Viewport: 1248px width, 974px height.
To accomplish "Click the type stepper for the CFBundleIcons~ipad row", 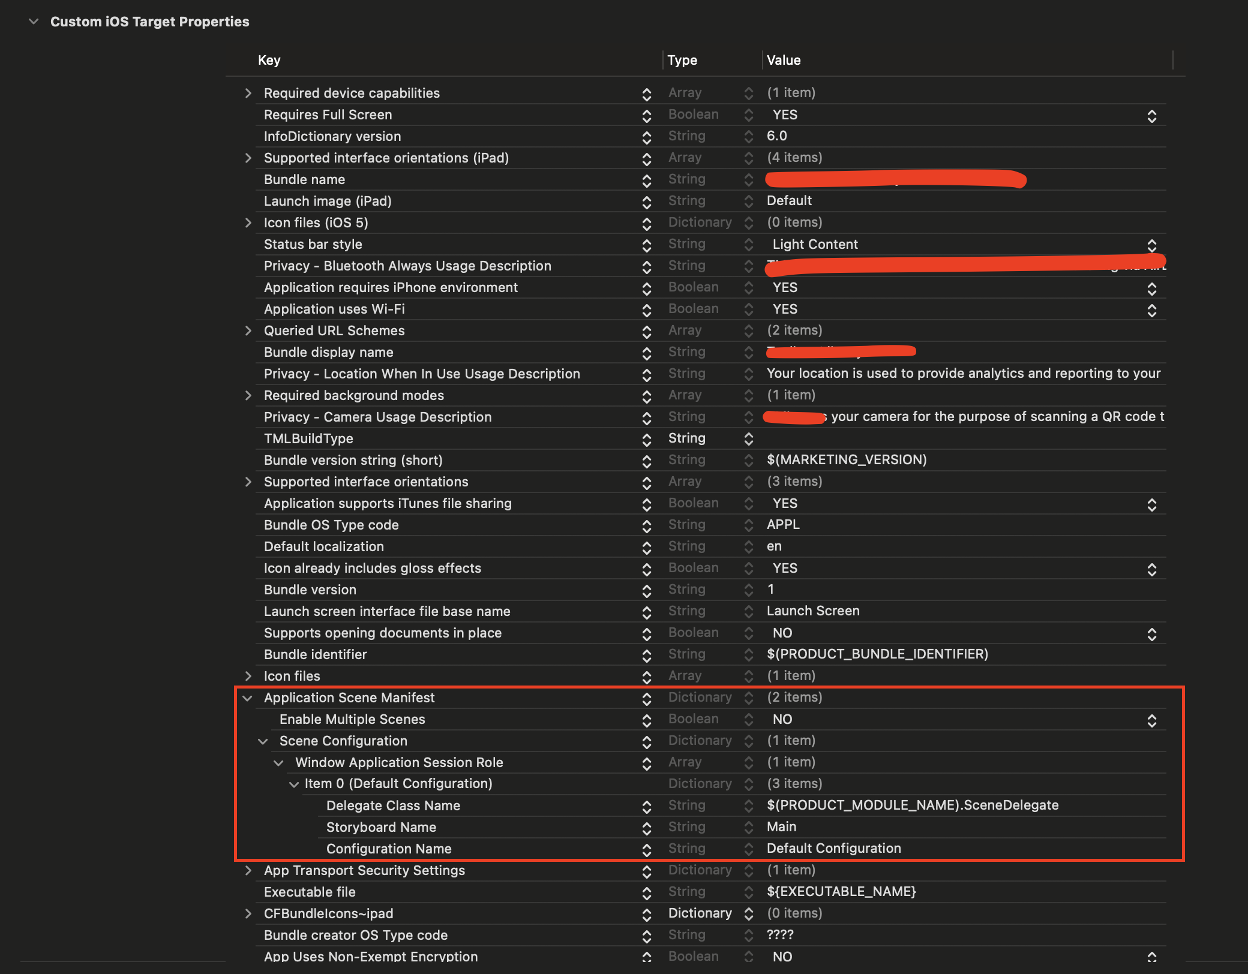I will (x=748, y=914).
